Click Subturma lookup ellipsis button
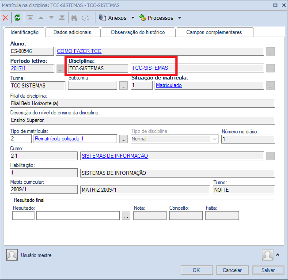The width and height of the screenshot is (288, 280). (123, 86)
